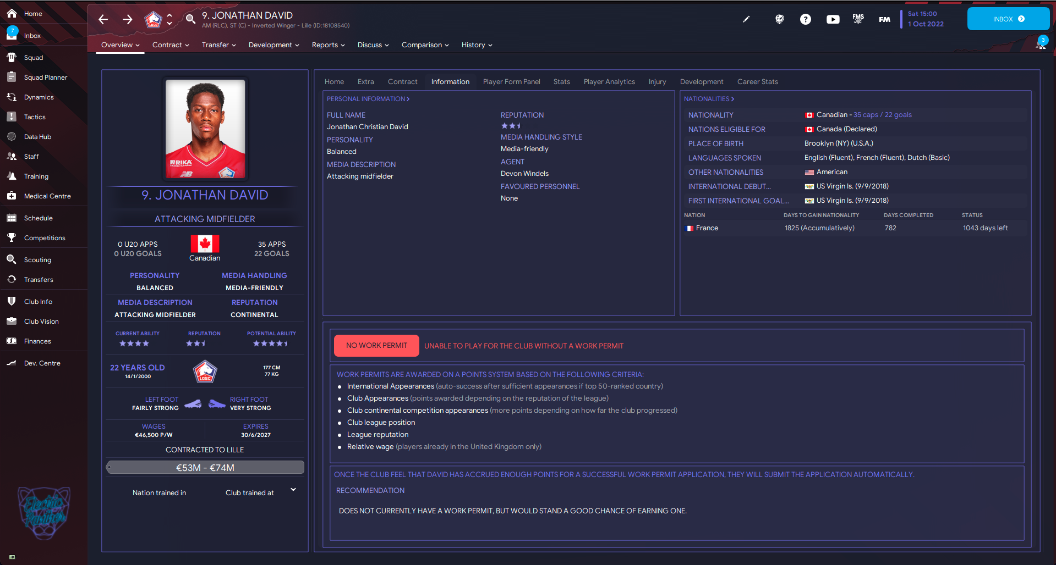Expand the Overview menu
Viewport: 1056px width, 565px height.
(x=120, y=45)
